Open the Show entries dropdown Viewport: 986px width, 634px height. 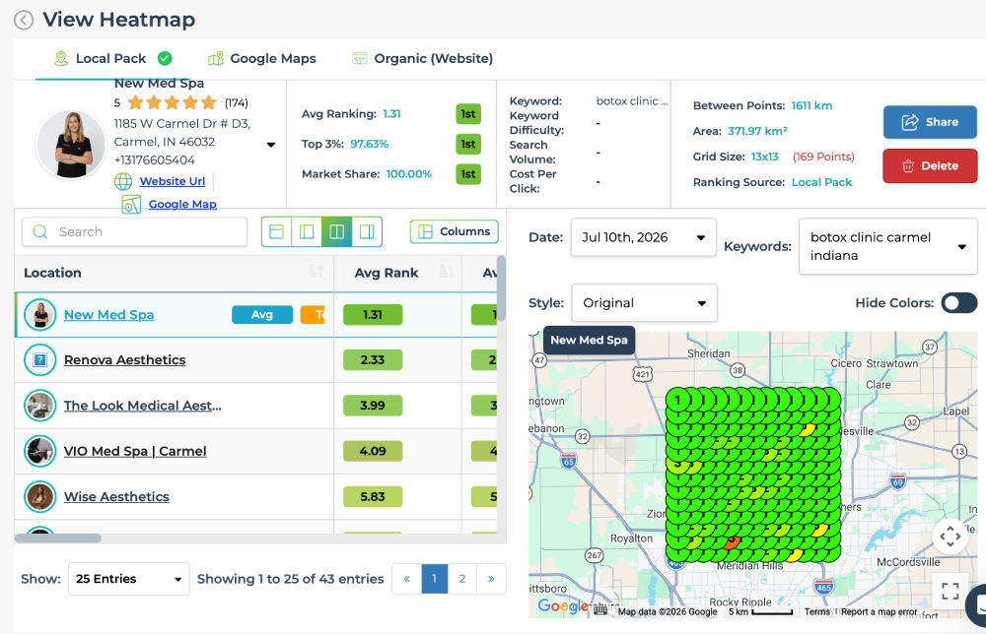pos(129,579)
